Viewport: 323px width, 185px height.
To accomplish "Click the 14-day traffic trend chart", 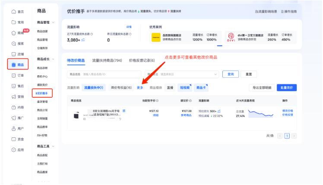I will tap(261, 114).
